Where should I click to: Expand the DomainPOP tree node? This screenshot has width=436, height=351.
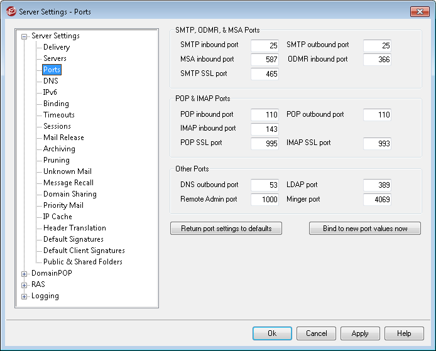pos(25,274)
